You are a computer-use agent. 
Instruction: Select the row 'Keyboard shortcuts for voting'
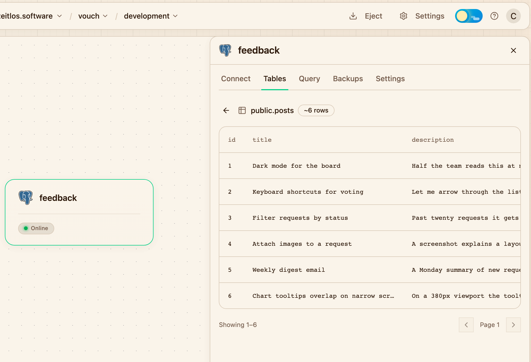pos(370,192)
